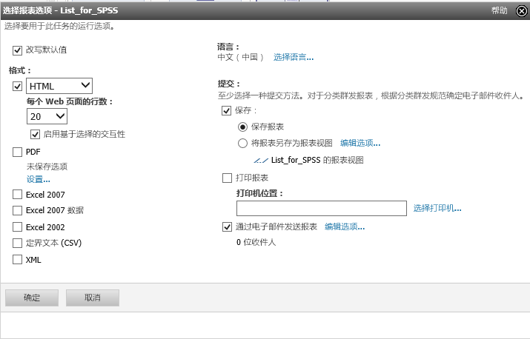Select the 保存报表 radio button
Image resolution: width=530 pixels, height=339 pixels.
coord(242,127)
